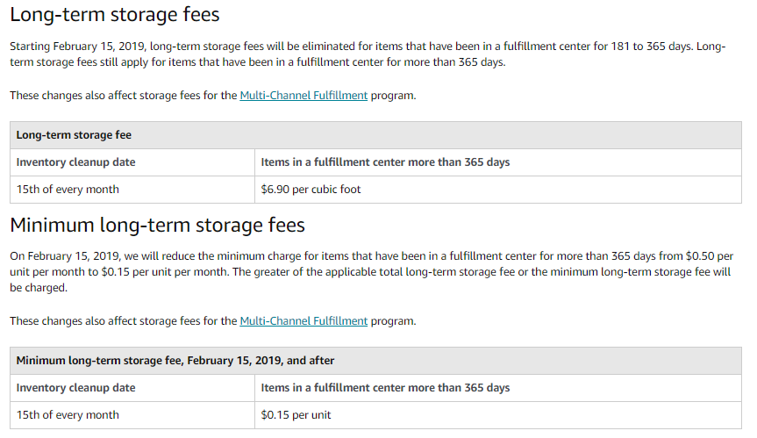This screenshot has width=757, height=438.
Task: Click first table's 15th of every month cell
Action: click(132, 190)
